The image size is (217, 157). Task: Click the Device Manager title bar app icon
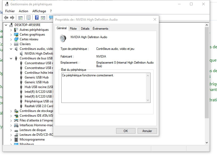pyautogui.click(x=7, y=4)
